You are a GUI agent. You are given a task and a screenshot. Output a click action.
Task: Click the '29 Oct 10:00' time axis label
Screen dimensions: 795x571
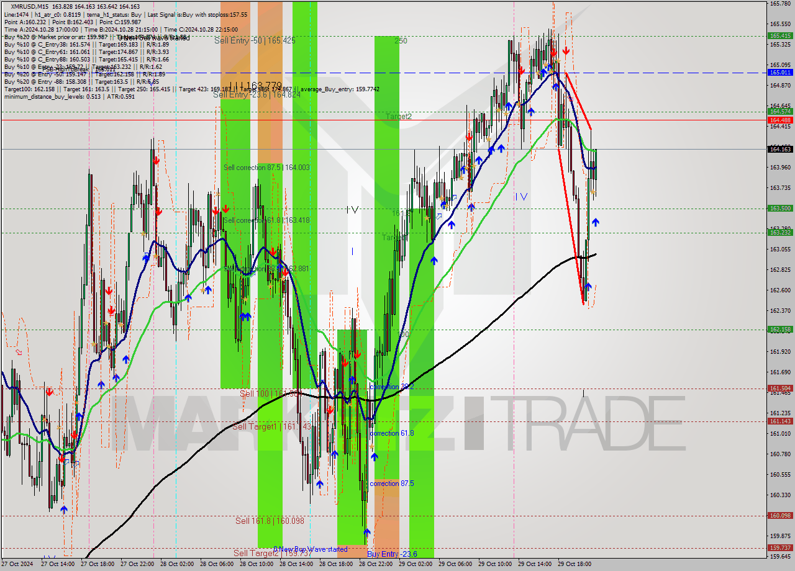(495, 565)
